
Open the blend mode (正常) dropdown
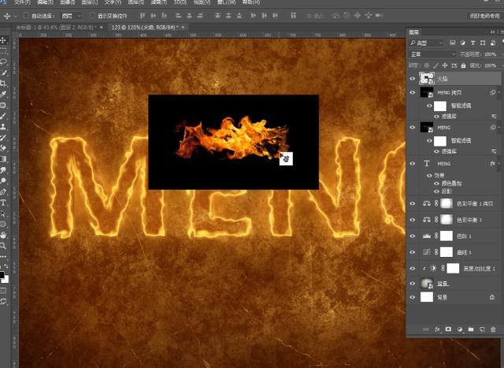(432, 54)
